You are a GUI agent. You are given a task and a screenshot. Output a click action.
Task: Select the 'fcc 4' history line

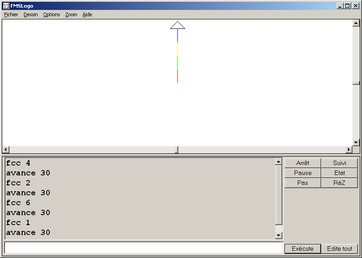[x=18, y=163]
